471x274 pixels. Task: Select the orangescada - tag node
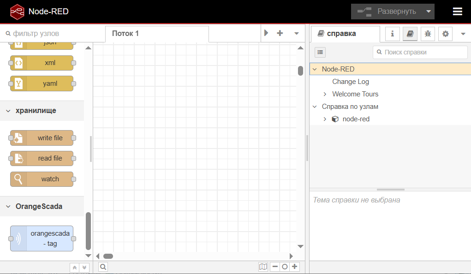(42, 238)
